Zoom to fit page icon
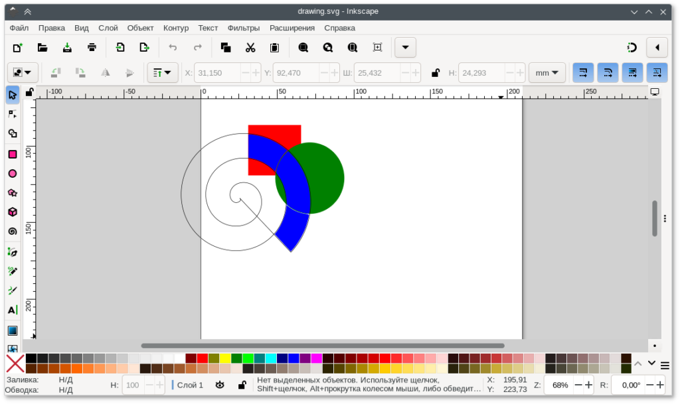The width and height of the screenshot is (680, 404). pyautogui.click(x=353, y=48)
